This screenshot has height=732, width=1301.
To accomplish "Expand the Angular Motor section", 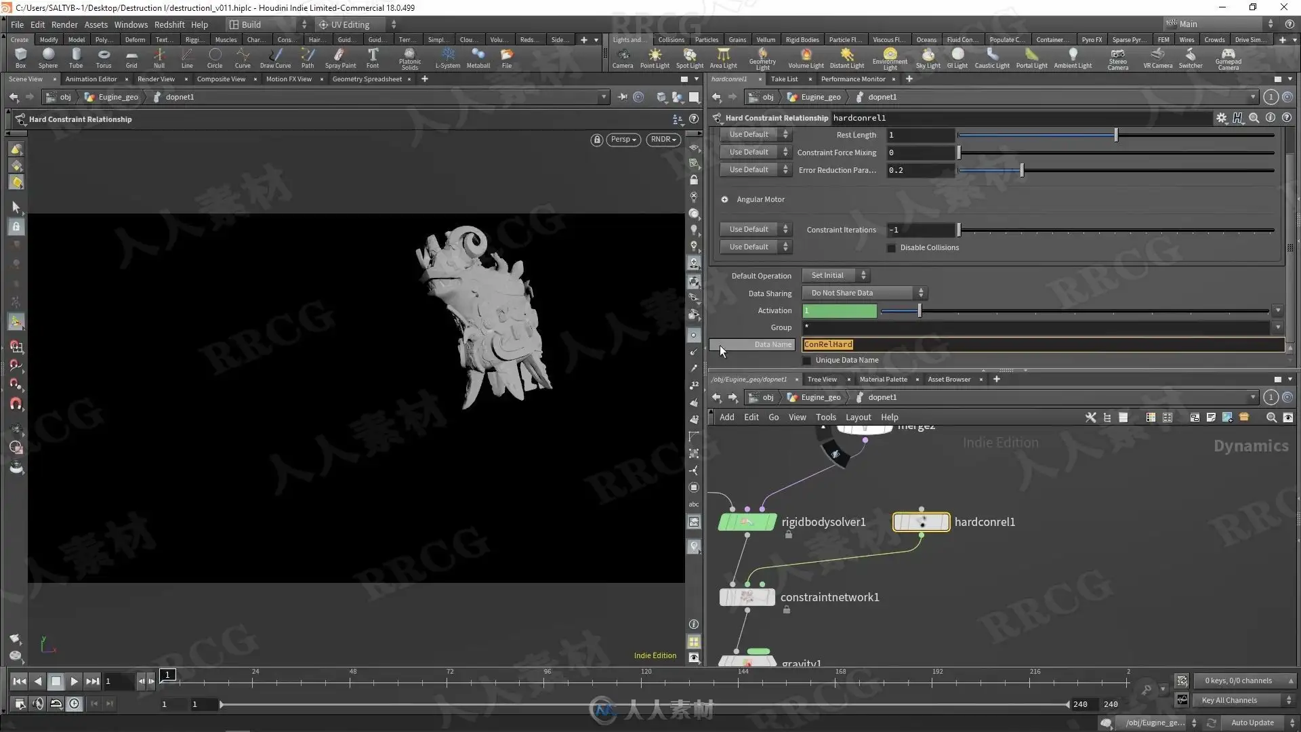I will click(724, 200).
